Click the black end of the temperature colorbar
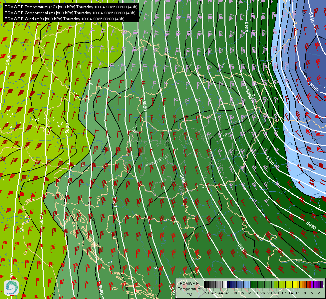This screenshot has width=326, height=299. [x=205, y=285]
